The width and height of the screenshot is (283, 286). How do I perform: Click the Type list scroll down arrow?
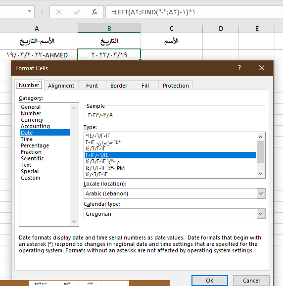260,174
